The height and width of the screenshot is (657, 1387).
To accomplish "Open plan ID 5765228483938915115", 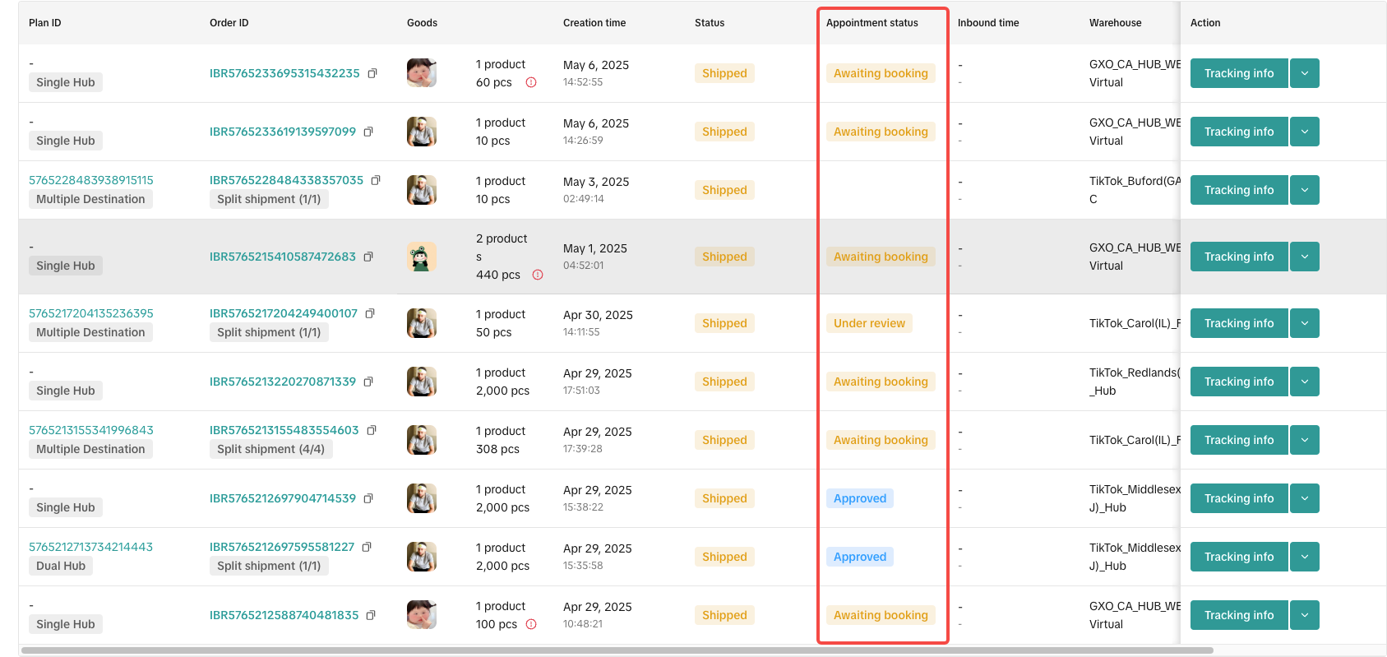I will [91, 180].
